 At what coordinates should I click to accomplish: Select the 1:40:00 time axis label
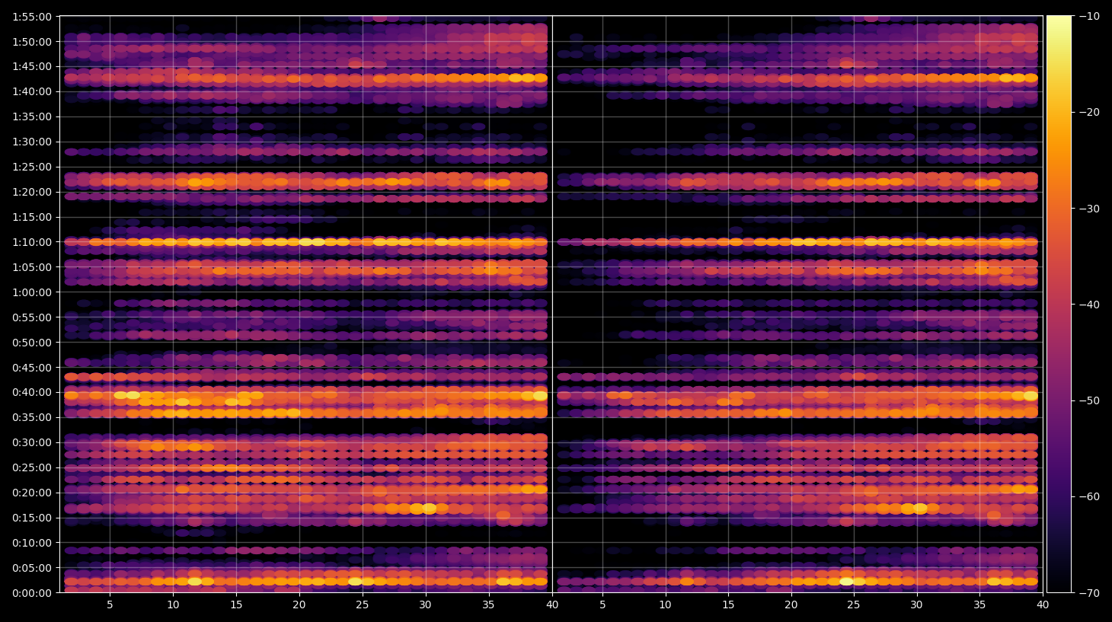[32, 91]
